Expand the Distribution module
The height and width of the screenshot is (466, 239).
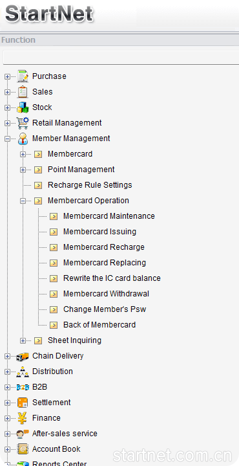pos(7,372)
